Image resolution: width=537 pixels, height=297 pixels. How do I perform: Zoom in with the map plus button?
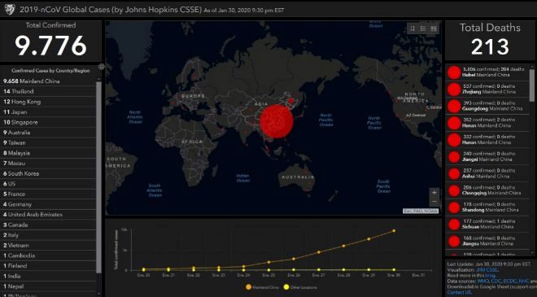point(434,193)
